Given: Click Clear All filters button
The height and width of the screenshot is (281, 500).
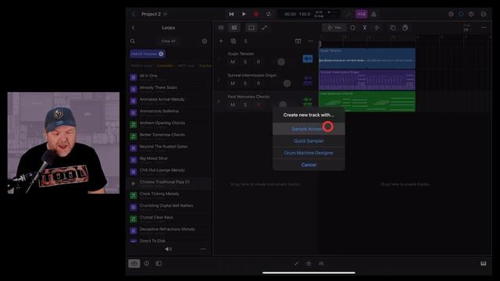Looking at the screenshot, I should [169, 41].
